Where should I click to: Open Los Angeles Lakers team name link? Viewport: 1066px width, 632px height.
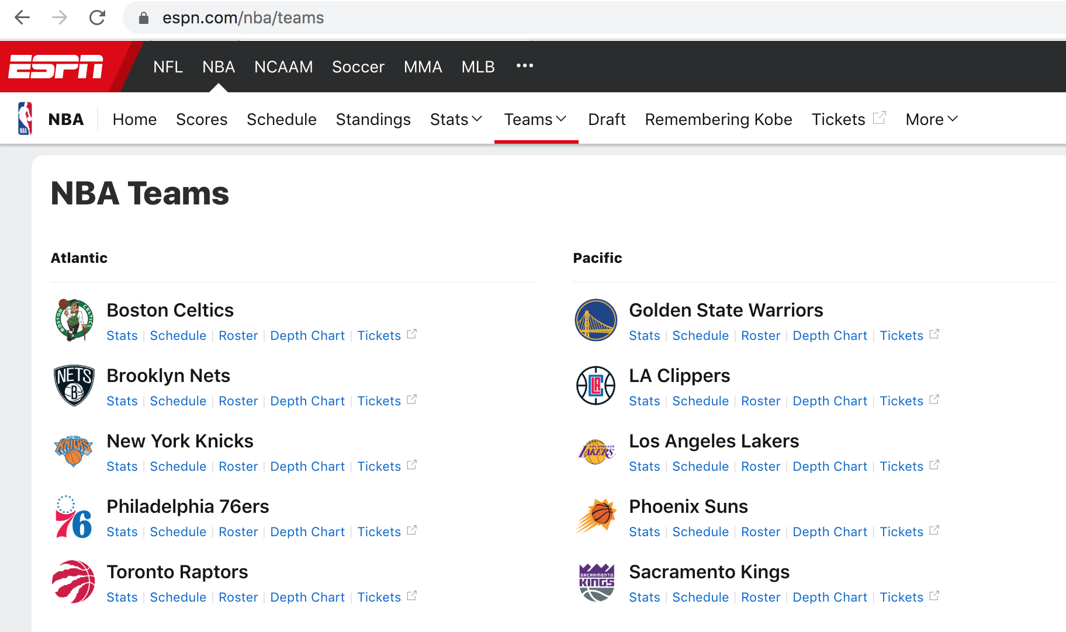[714, 441]
